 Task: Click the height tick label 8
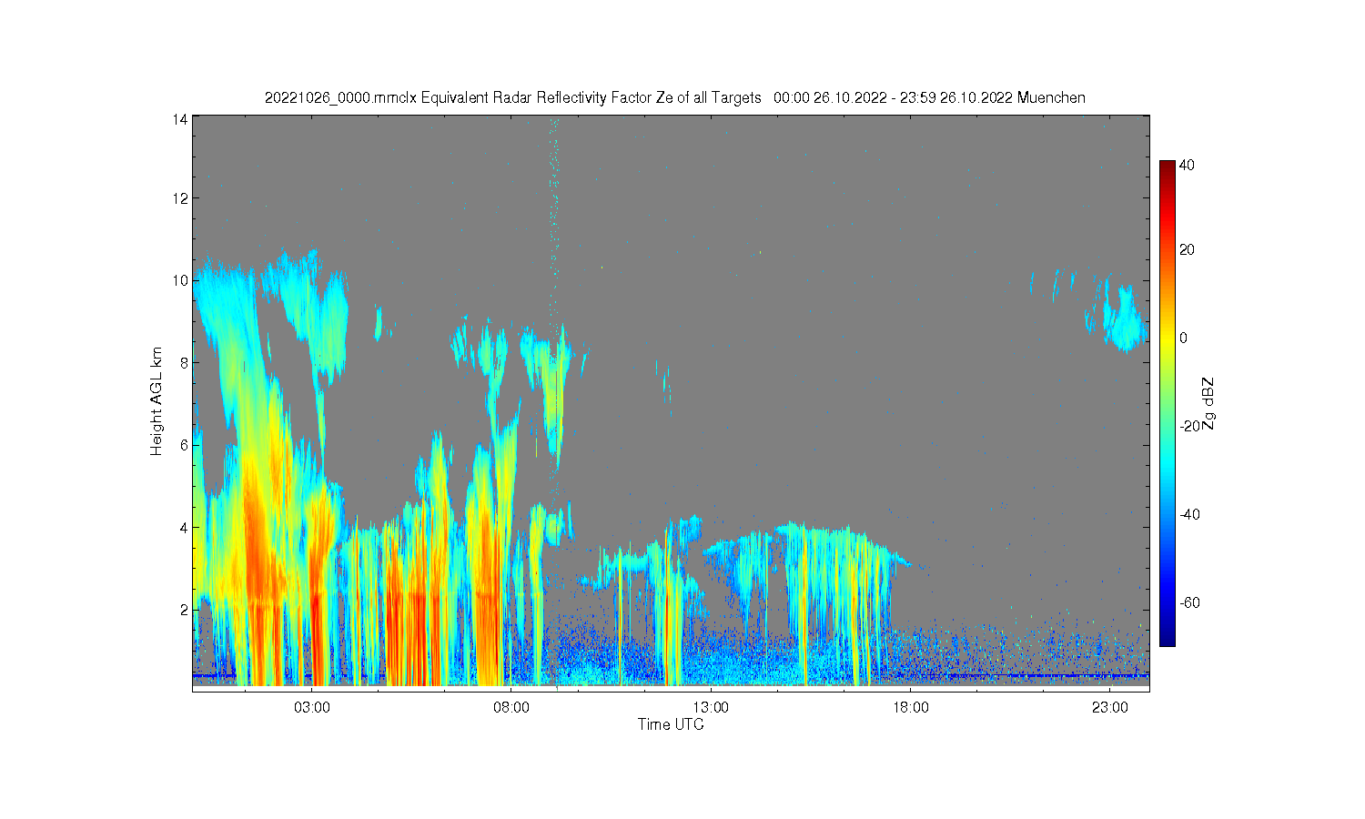(184, 363)
